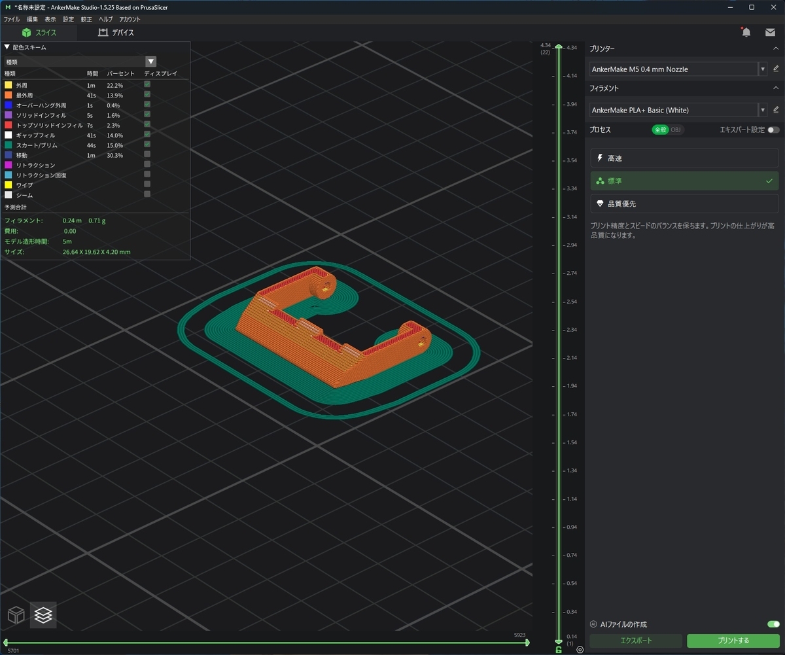This screenshot has height=655, width=785.
Task: Switch process mode to OBJ
Action: [x=676, y=130]
